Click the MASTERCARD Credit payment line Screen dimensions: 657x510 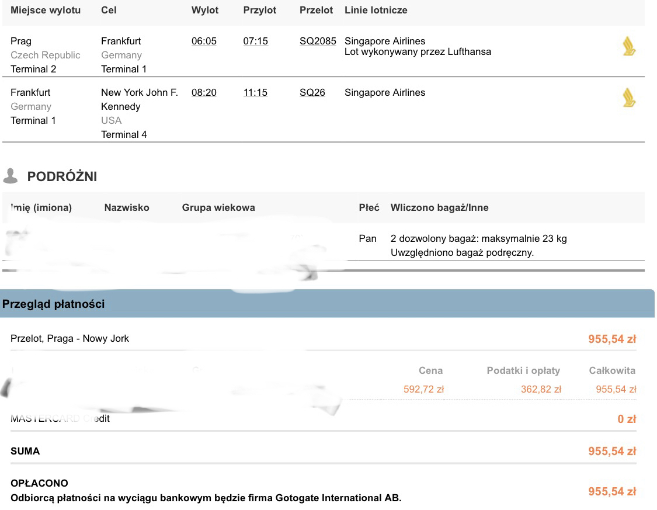(x=323, y=419)
